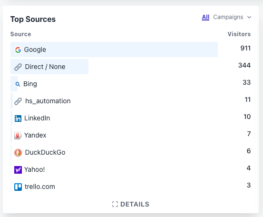
Task: Click the LinkedIn logo icon
Action: 18,118
